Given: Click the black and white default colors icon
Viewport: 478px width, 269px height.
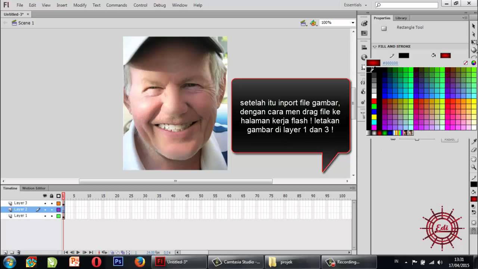Looking at the screenshot, I should [x=474, y=206].
